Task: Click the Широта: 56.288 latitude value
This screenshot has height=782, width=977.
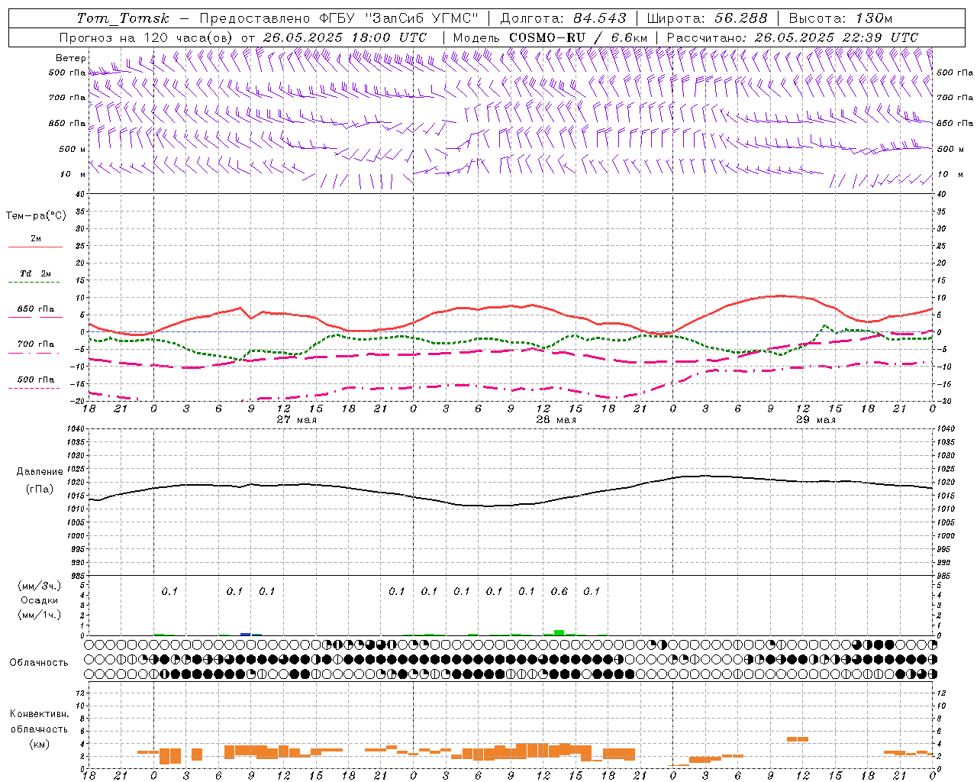Action: (706, 18)
